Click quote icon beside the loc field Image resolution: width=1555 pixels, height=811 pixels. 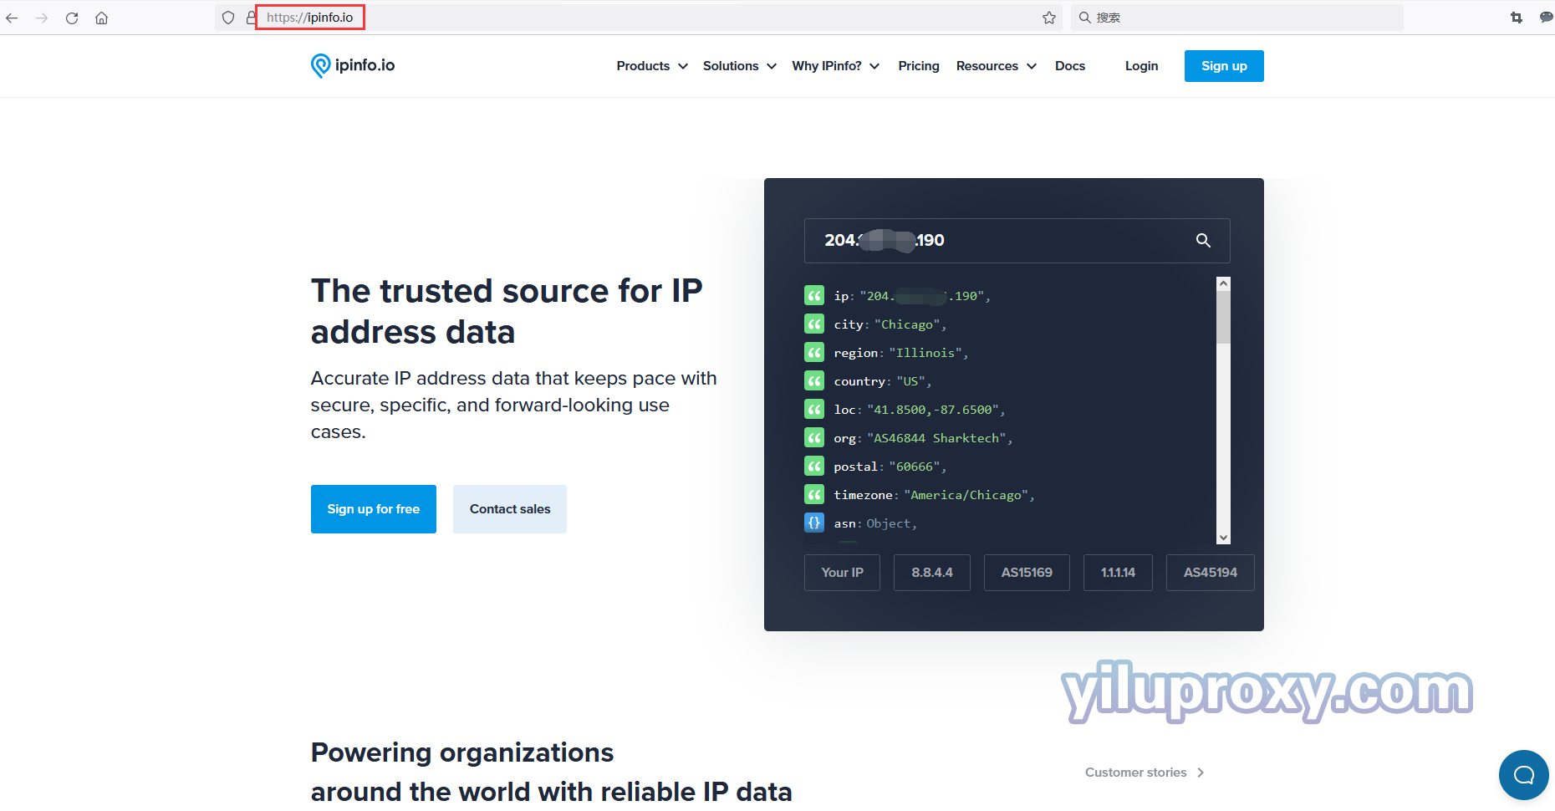coord(814,409)
